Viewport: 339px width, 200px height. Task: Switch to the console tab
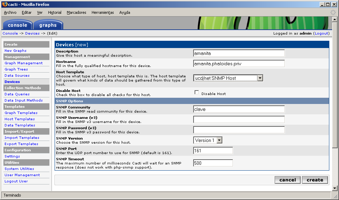pyautogui.click(x=18, y=25)
